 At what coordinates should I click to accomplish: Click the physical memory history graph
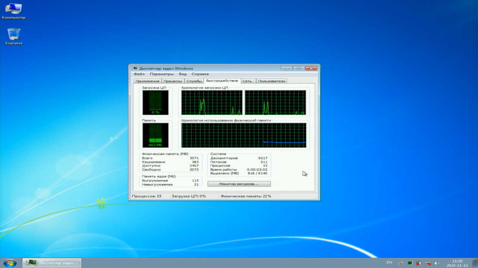pyautogui.click(x=244, y=135)
